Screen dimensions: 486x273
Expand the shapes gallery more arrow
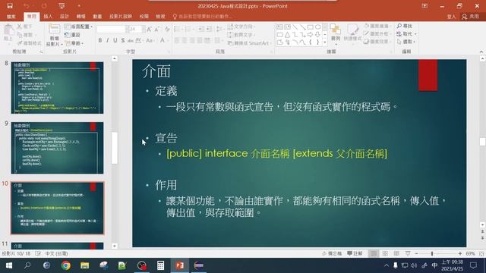click(x=325, y=42)
